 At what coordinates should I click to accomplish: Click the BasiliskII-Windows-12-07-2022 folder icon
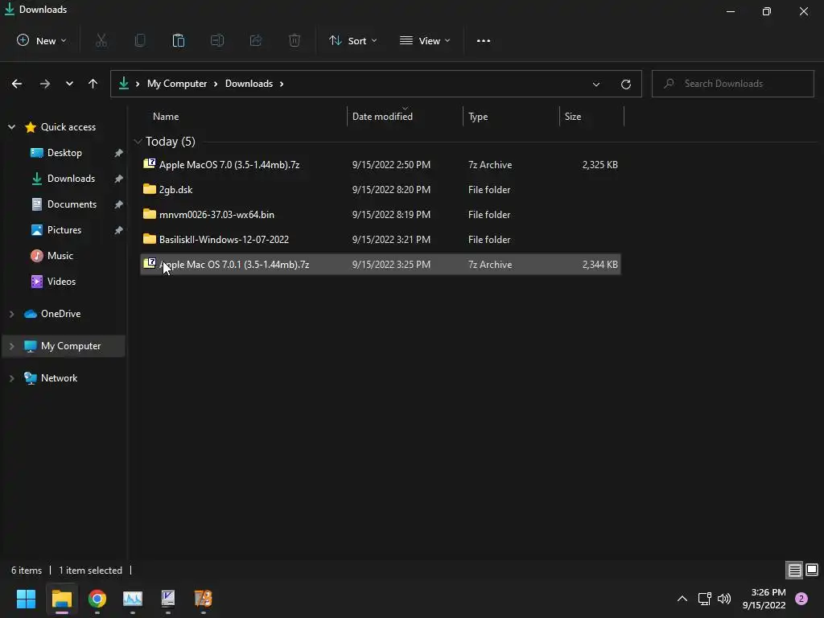tap(149, 239)
